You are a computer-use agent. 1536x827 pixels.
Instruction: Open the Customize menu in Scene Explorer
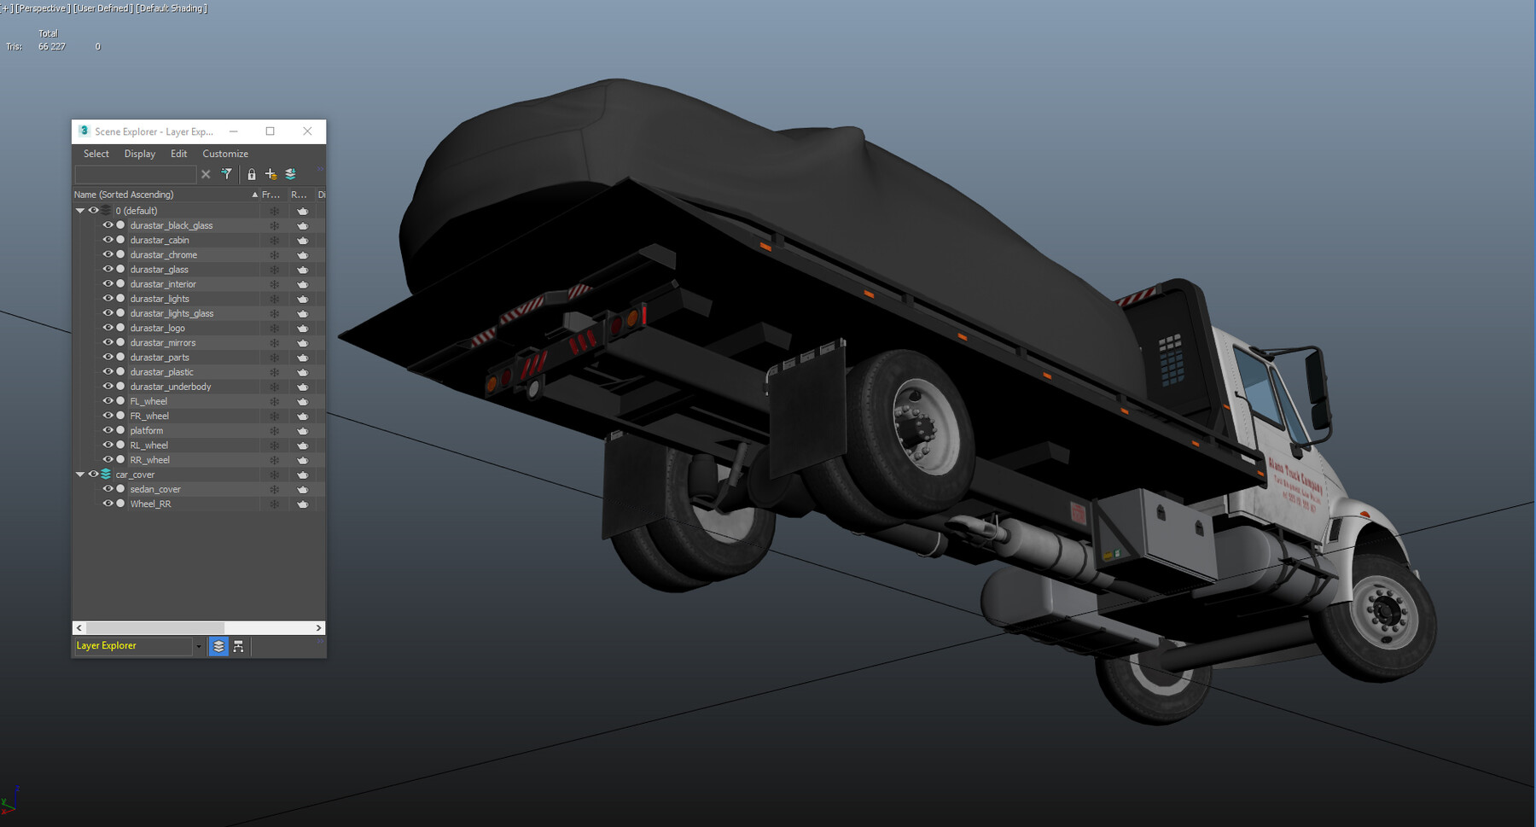point(225,154)
